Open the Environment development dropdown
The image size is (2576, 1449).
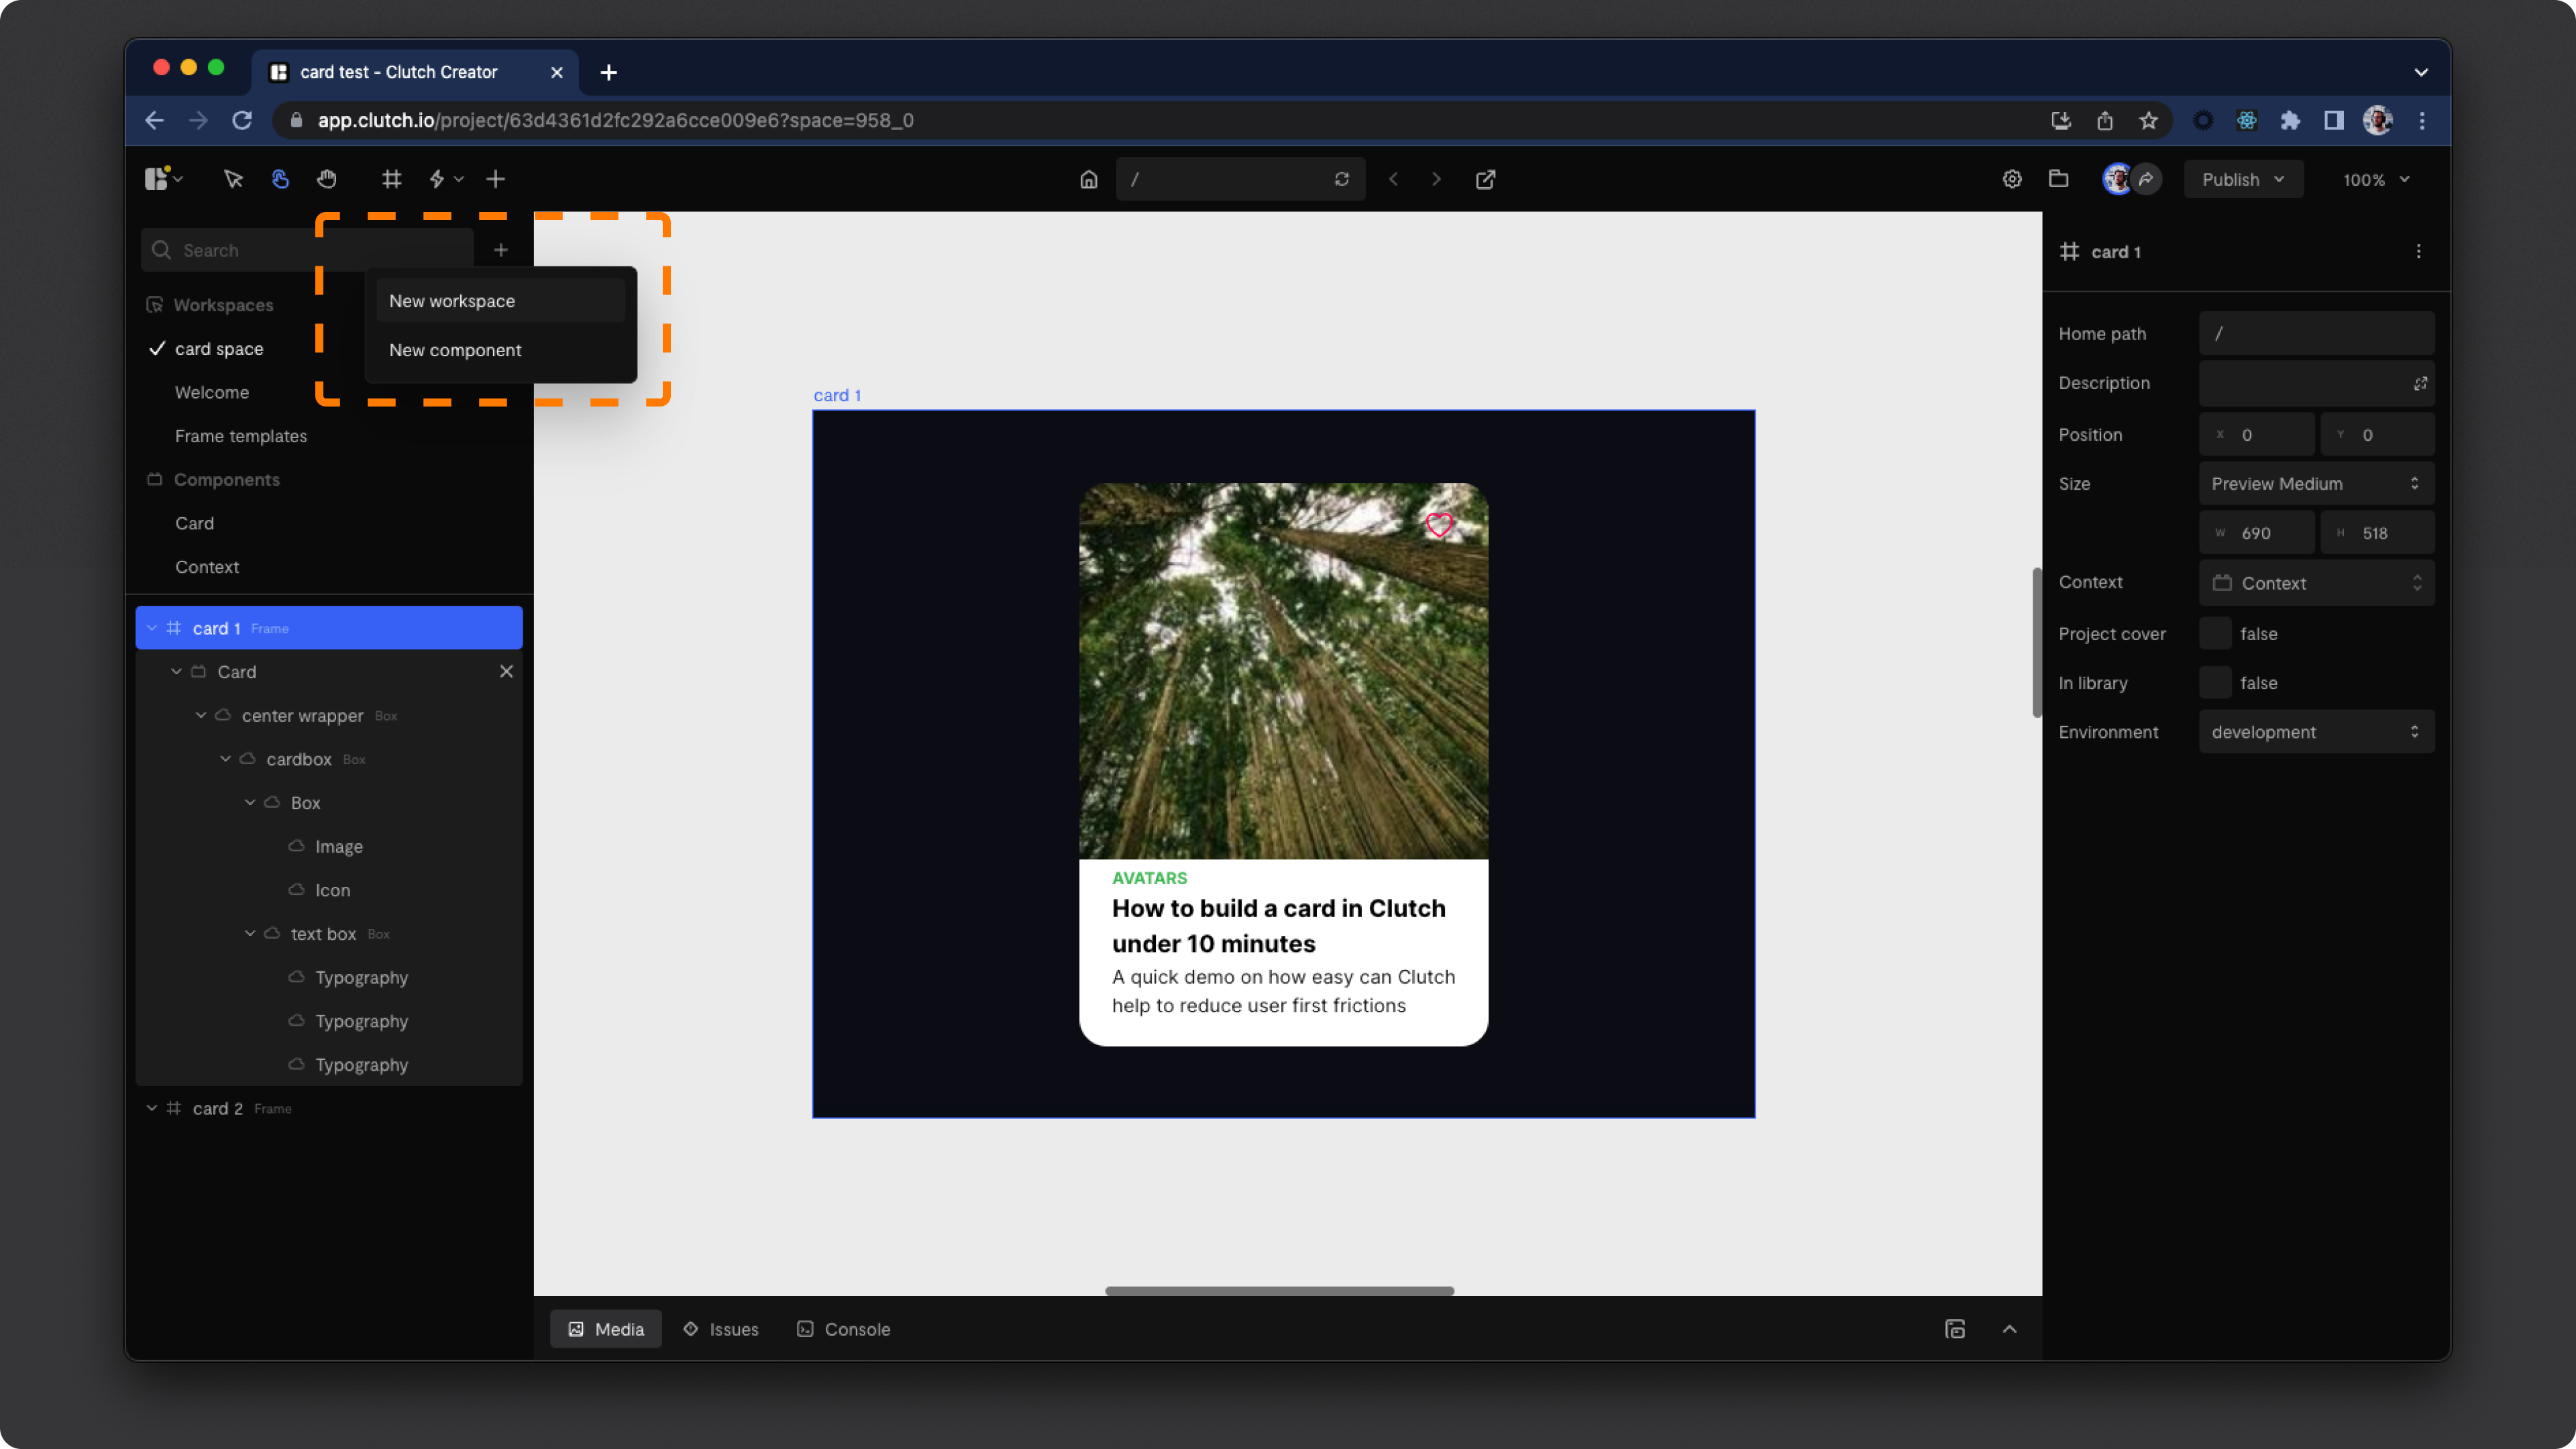point(2316,732)
